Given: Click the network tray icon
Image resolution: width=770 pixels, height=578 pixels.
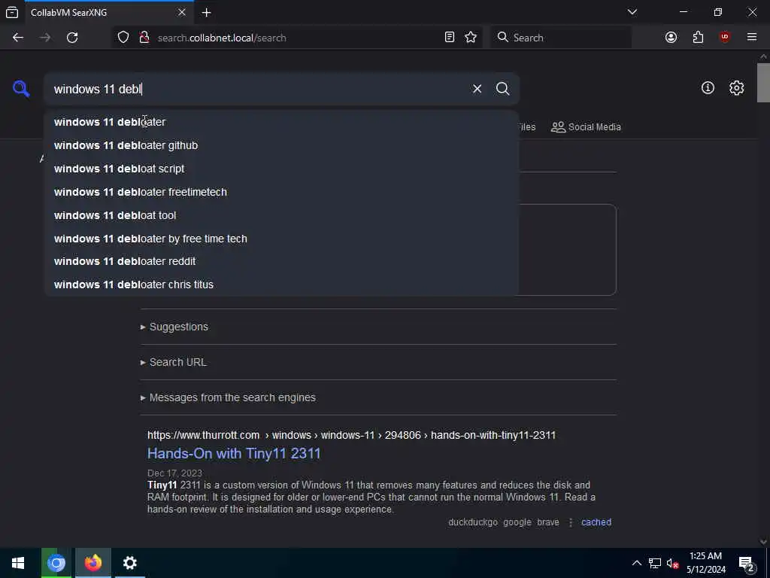Looking at the screenshot, I should coord(654,563).
